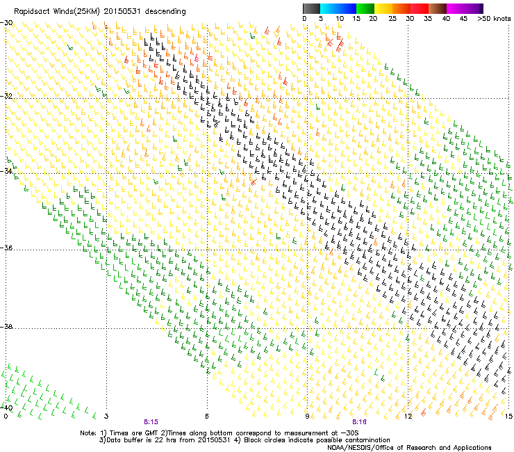Click the yellow 20-25 knots legend segment
This screenshot has width=514, height=452.
(x=383, y=8)
